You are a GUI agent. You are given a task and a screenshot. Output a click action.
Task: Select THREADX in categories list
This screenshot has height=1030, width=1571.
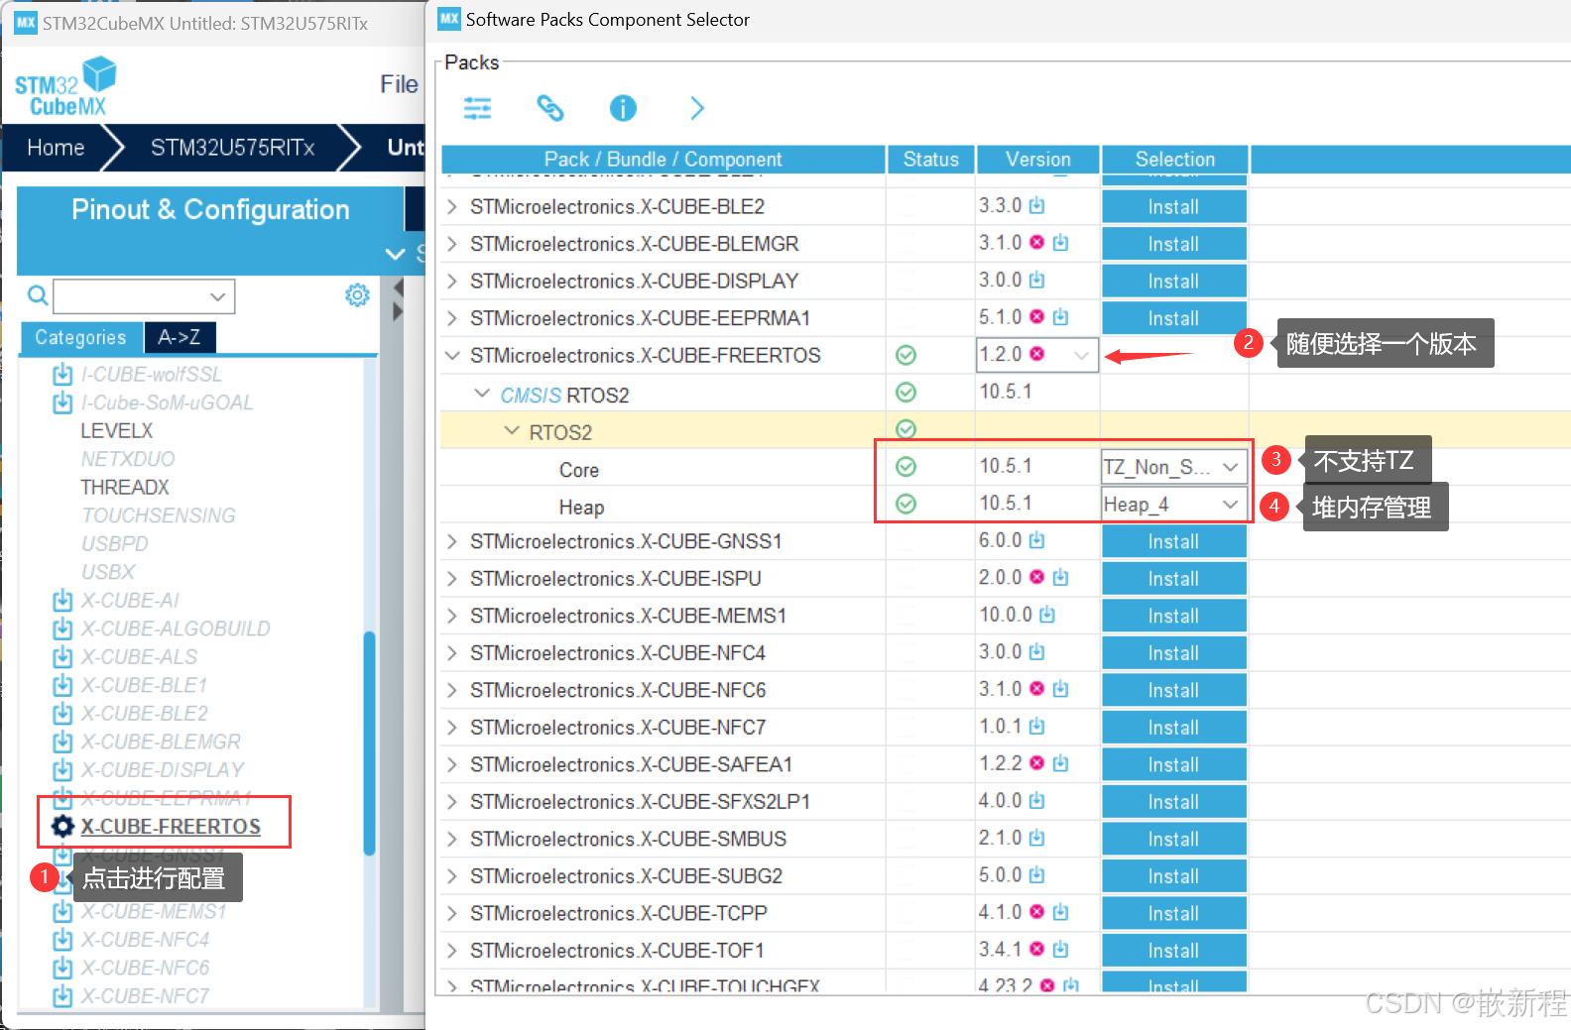125,487
